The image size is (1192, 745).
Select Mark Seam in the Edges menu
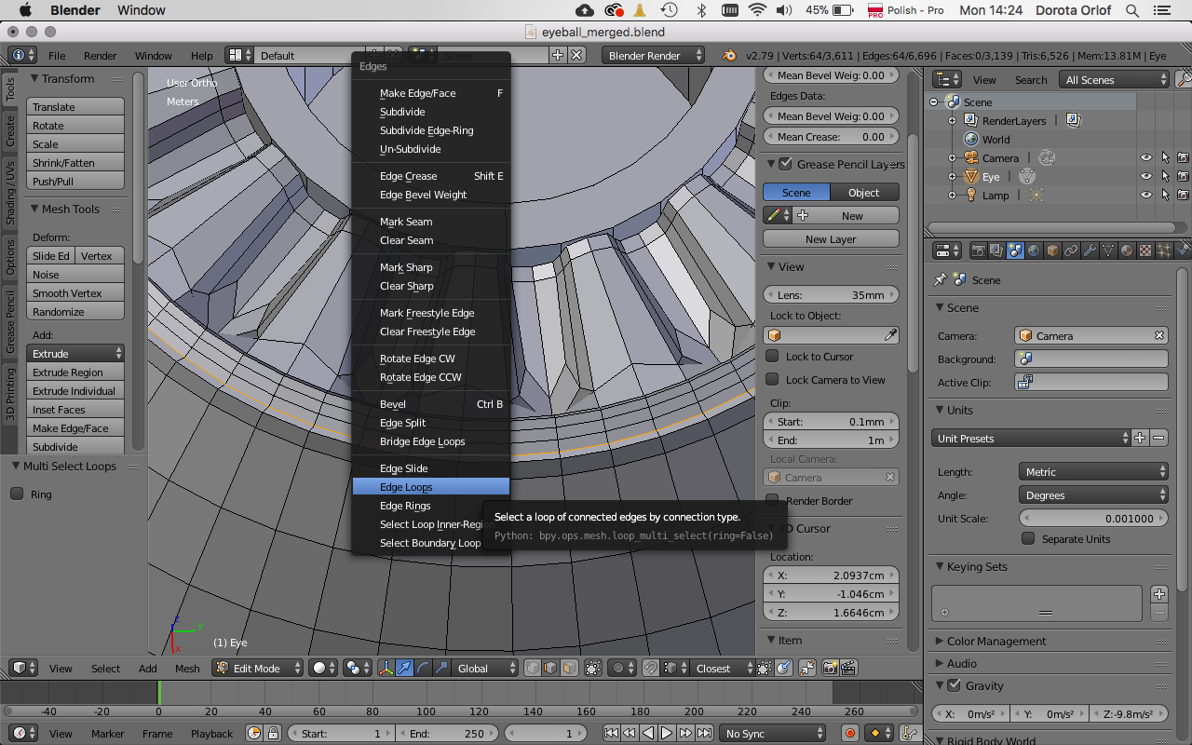tap(406, 222)
